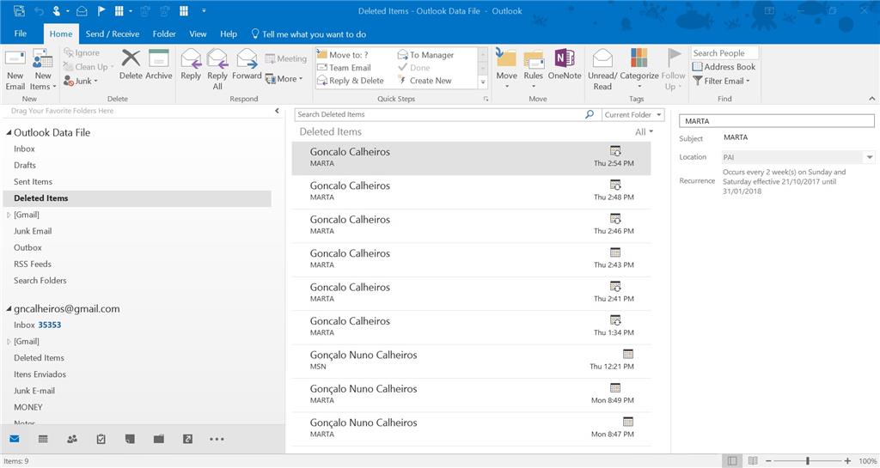The height and width of the screenshot is (468, 880).
Task: Click the Reply All icon
Action: click(x=217, y=58)
